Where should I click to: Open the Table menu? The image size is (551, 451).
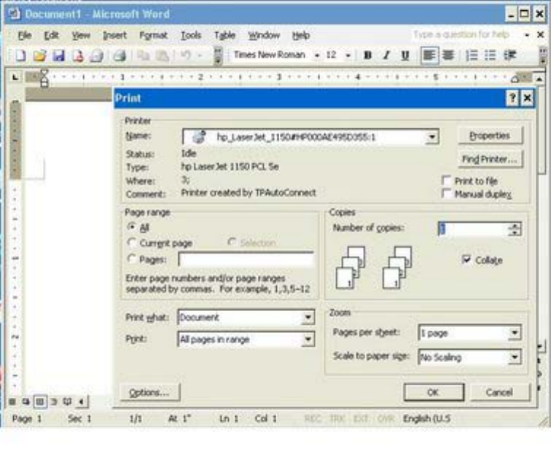pos(224,35)
